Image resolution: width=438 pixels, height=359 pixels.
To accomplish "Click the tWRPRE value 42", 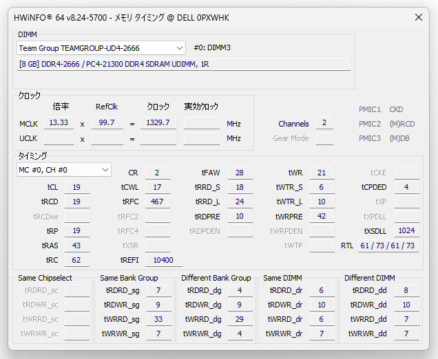I will click(x=322, y=216).
